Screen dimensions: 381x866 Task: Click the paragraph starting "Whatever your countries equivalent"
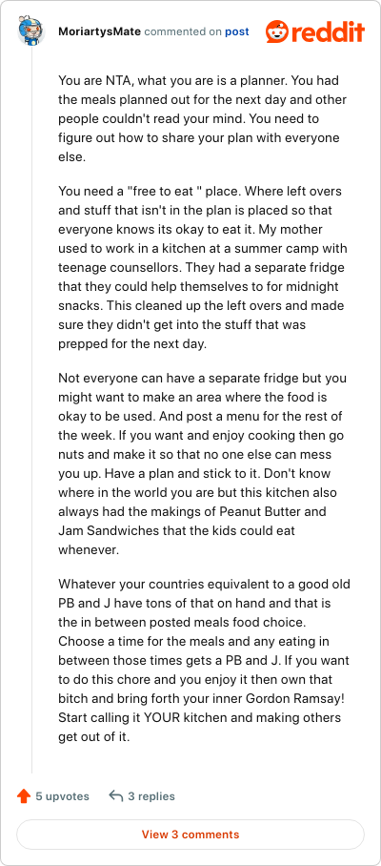tap(204, 661)
